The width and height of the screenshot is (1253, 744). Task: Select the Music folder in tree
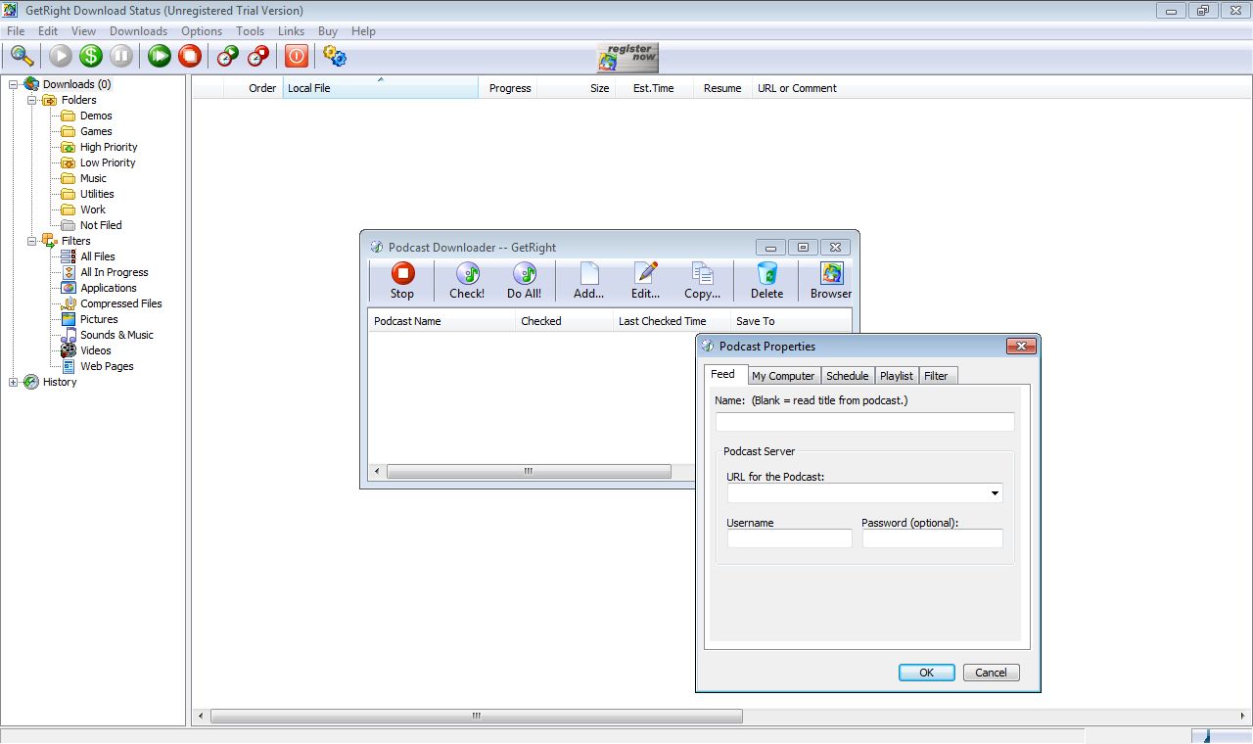tap(93, 178)
